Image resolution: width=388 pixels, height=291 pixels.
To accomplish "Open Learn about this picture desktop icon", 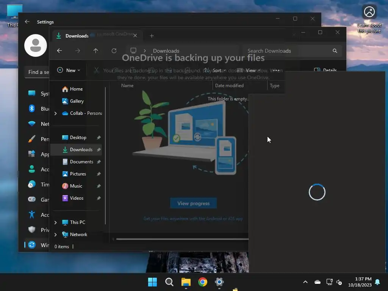I will pos(369,19).
